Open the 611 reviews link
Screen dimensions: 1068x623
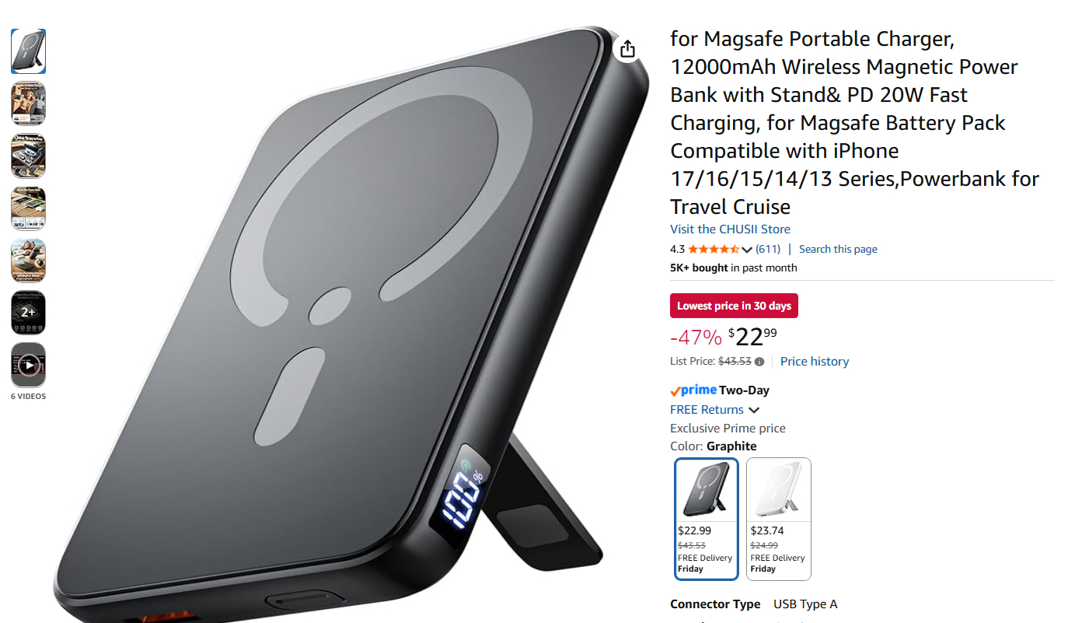(768, 250)
